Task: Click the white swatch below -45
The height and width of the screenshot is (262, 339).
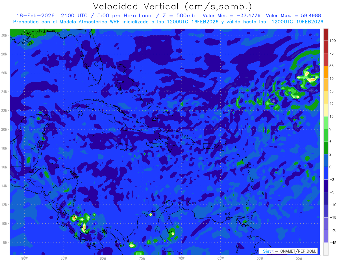Action: click(x=326, y=249)
